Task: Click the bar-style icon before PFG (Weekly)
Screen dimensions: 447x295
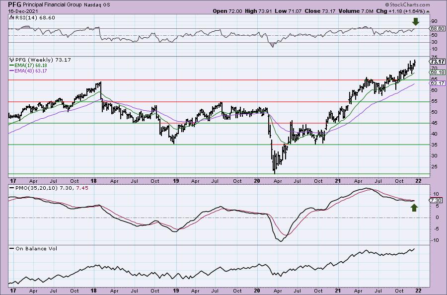Action: (x=12, y=60)
